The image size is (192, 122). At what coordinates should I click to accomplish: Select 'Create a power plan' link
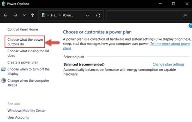tap(23, 62)
